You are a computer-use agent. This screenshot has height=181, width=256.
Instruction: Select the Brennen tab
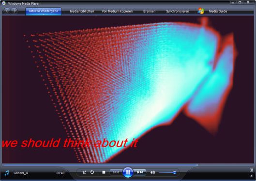(x=149, y=12)
